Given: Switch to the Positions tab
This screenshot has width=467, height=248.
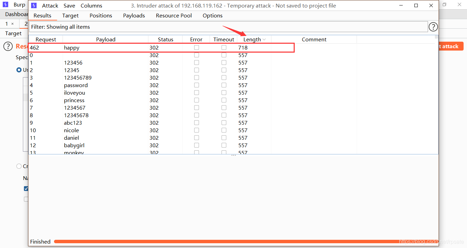Looking at the screenshot, I should pos(101,16).
